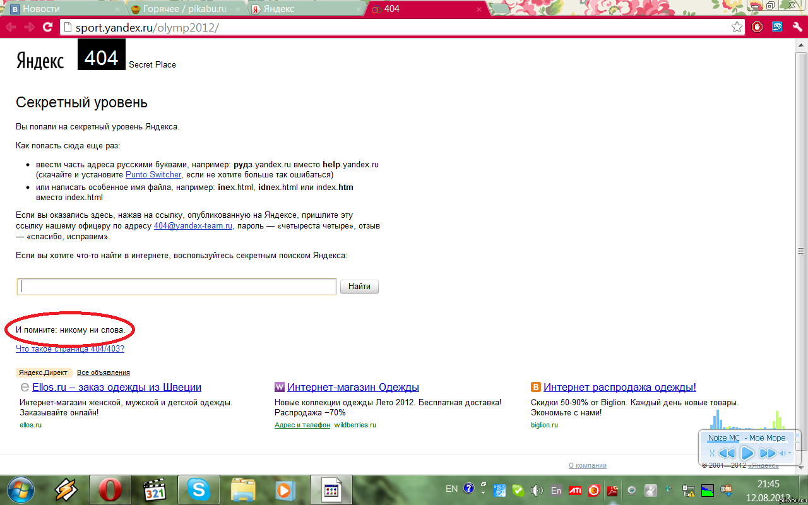Bookmark this page with the star icon
Screen dimensions: 808x505
point(737,27)
